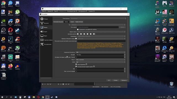Move source down with the arrow right of the gear

69,84
